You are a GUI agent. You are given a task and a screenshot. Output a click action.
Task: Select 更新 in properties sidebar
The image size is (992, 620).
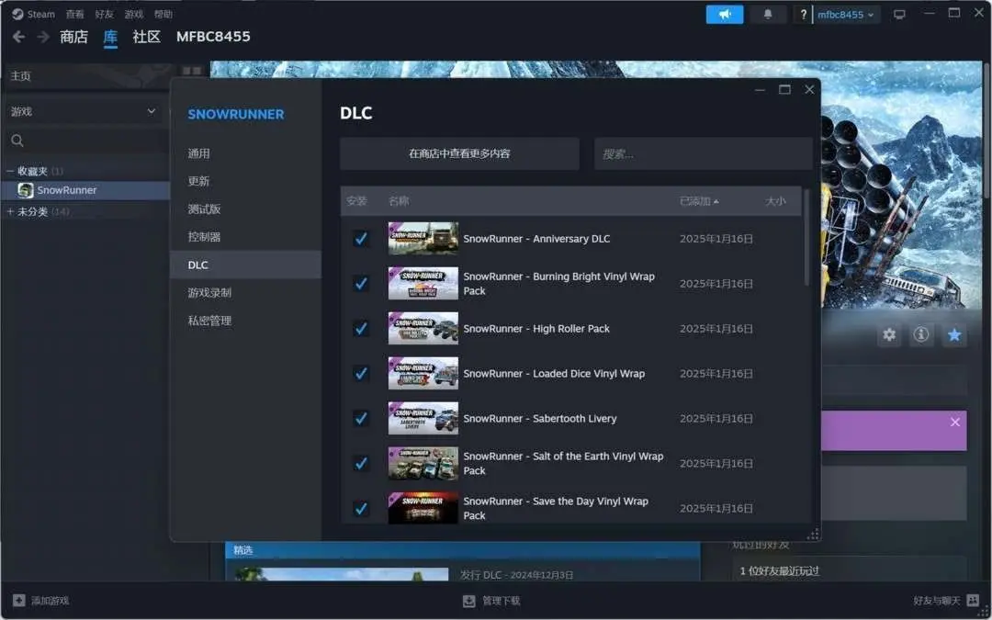[x=245, y=181]
